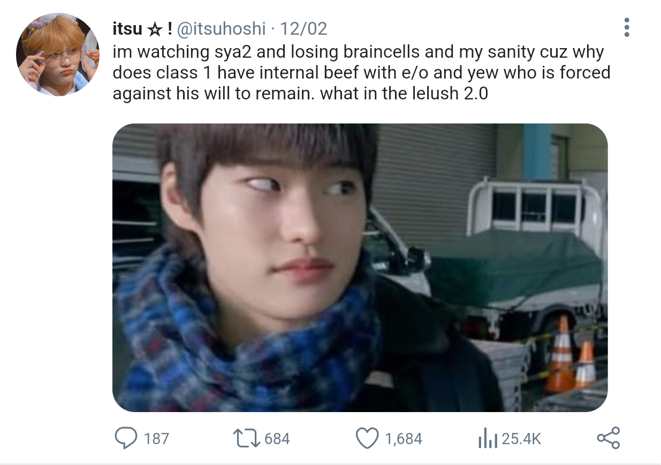
Task: Click the orange traffic cones in photo
Action: pos(571,356)
